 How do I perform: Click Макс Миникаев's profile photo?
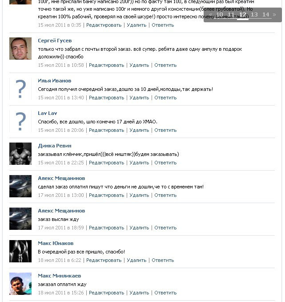[20, 284]
